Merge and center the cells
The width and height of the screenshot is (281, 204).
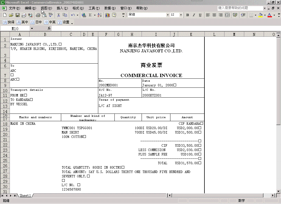227,15
